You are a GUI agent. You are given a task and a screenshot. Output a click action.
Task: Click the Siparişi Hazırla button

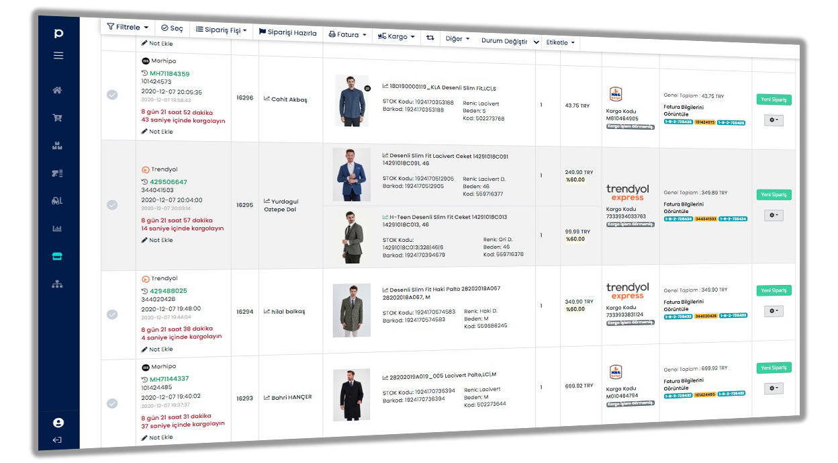coord(287,32)
